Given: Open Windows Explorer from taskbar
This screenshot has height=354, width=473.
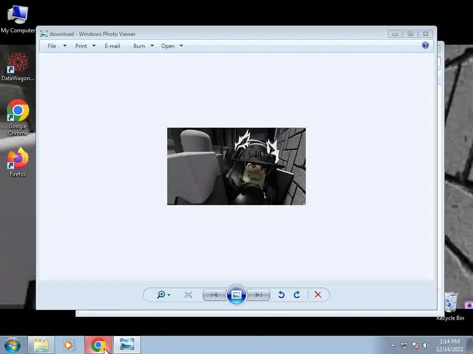Looking at the screenshot, I should (x=41, y=345).
